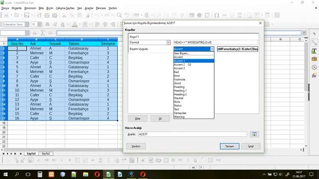Open the sidebar Styles T icon
Screen dimensions: 319x179
point(314,51)
